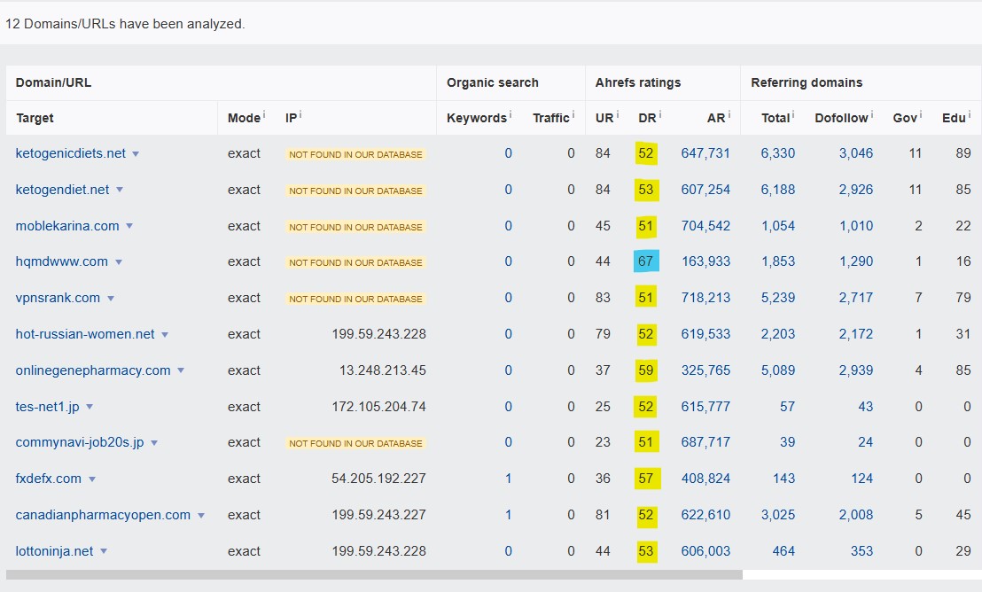
Task: Open the fxdefx.com domain link
Action: tap(49, 479)
